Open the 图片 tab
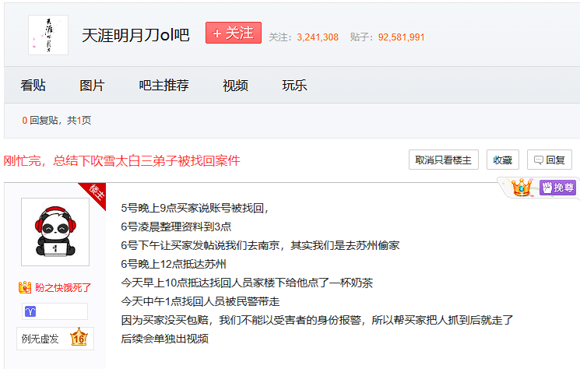The image size is (580, 369). (x=92, y=86)
